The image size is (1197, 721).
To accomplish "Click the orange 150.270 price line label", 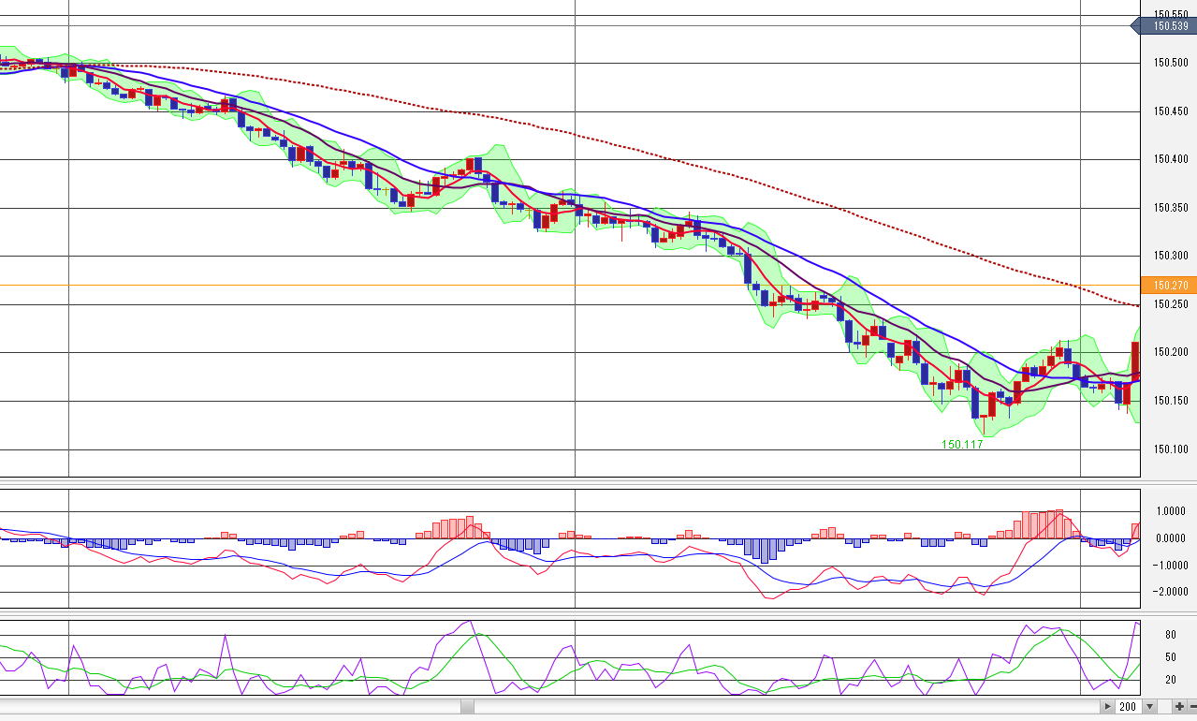I will coord(1169,286).
